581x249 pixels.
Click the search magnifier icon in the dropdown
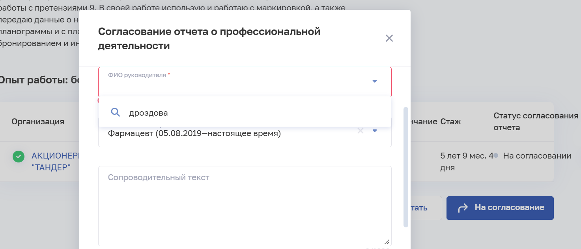115,112
